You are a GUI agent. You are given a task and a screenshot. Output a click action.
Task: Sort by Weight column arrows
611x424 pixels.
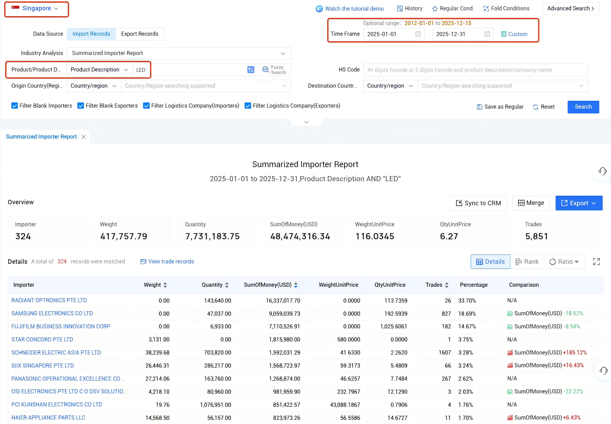point(165,285)
